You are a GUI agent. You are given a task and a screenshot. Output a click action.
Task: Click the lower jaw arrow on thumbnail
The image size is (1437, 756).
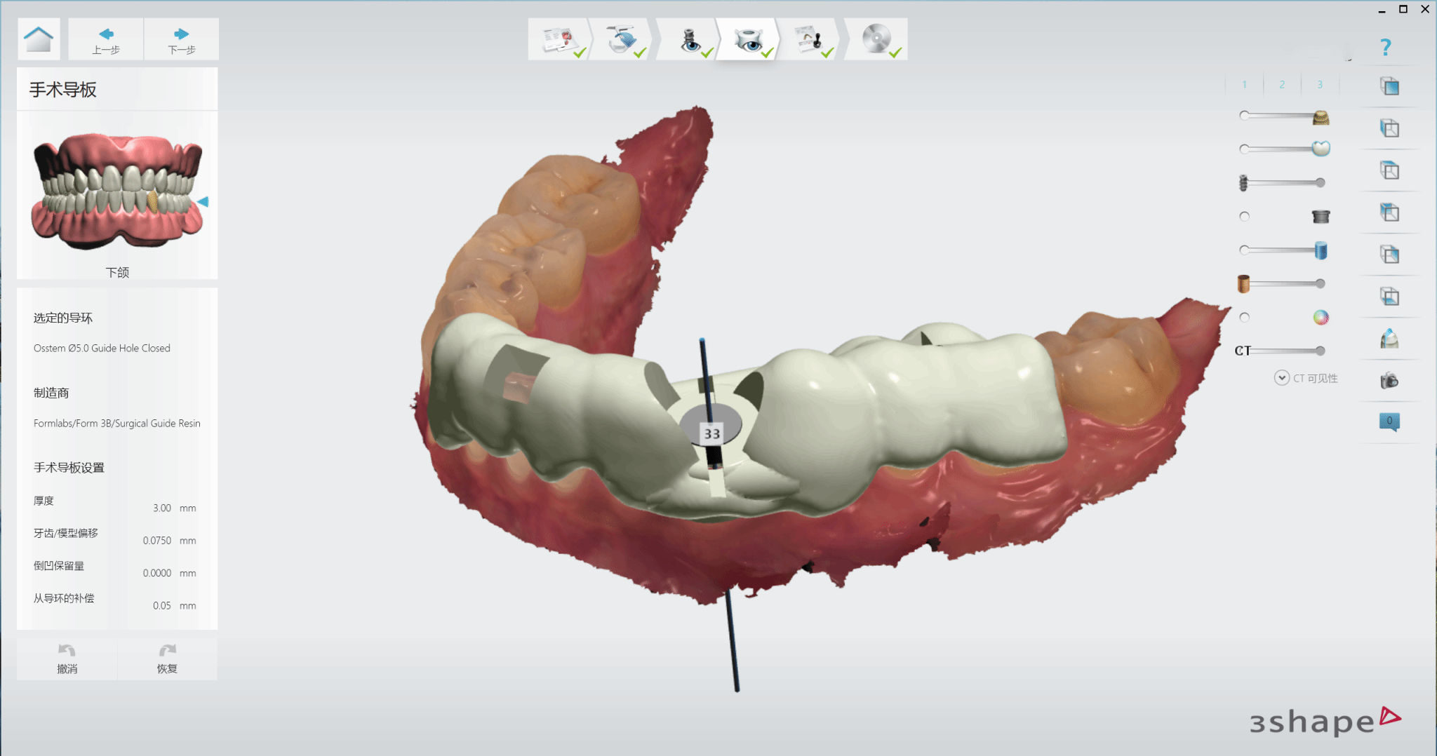pos(203,202)
